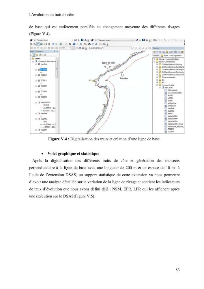This screenshot has width=204, height=289.
Task: Uncheck the TC2003 layer checkbox
Action: coord(39,92)
